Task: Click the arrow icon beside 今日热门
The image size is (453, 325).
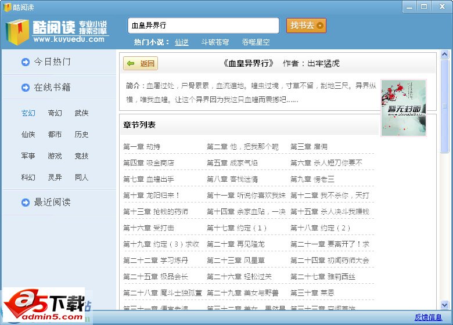Action: pos(26,62)
